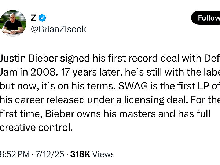The height and width of the screenshot is (165, 220).
Task: Click the black Follow button
Action: 206,18
